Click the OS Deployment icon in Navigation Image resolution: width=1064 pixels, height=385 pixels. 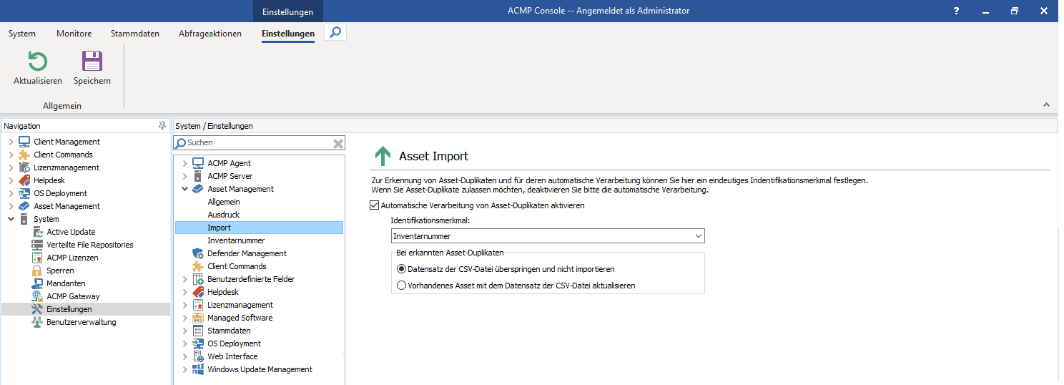[x=24, y=193]
